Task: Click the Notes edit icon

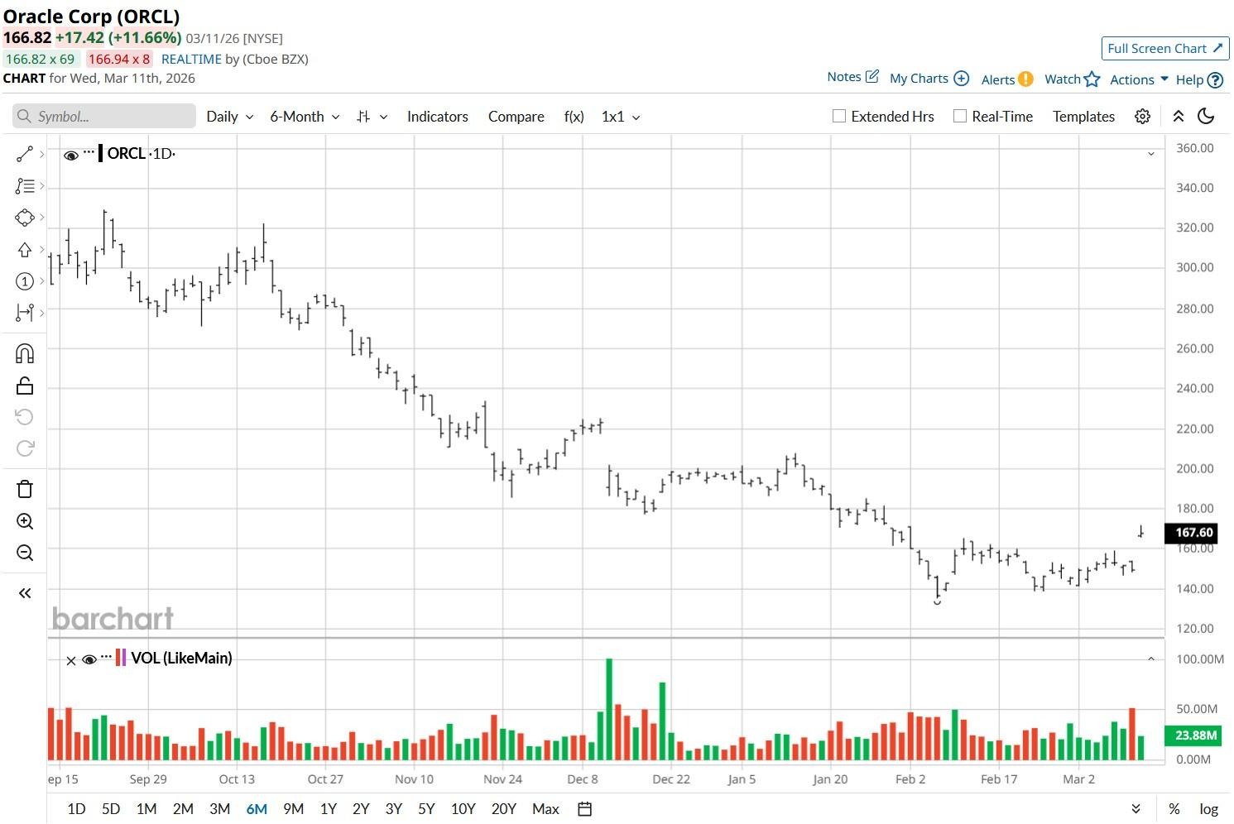Action: pyautogui.click(x=872, y=76)
